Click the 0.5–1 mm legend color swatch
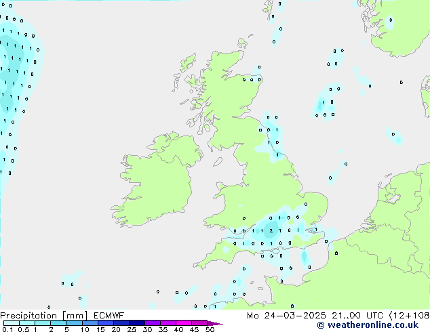Screen dimensions: 430x332 pyautogui.click(x=27, y=323)
